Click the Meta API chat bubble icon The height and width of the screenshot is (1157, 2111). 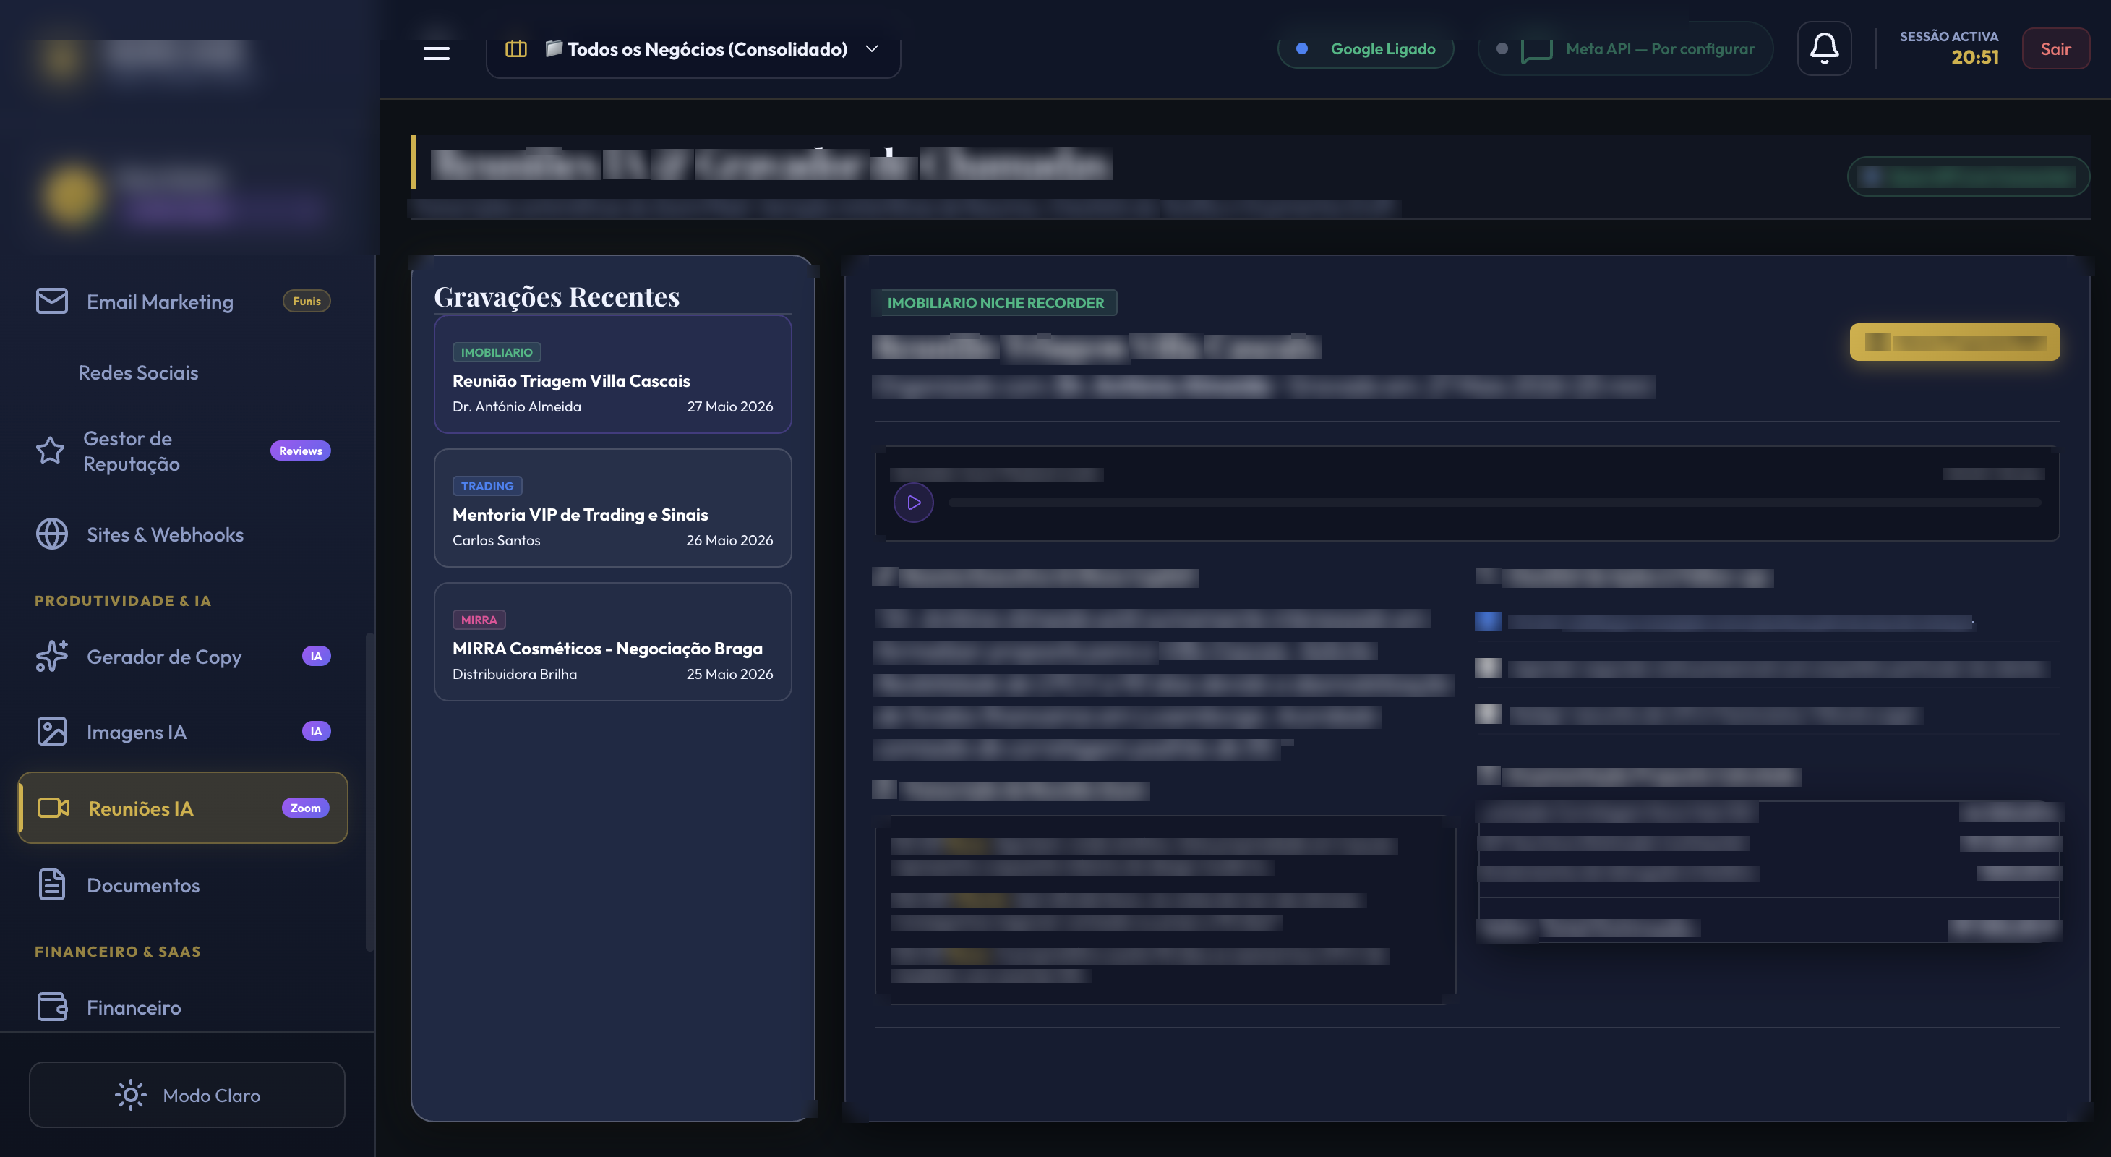[1536, 50]
